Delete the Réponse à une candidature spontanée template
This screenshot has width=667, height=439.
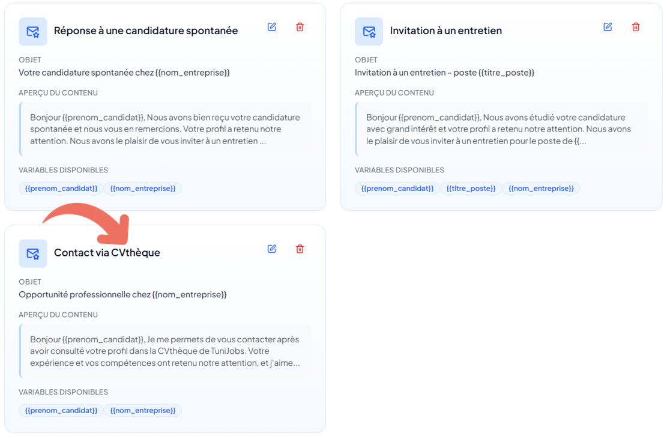pyautogui.click(x=300, y=27)
